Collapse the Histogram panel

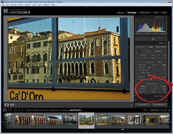(x=166, y=17)
